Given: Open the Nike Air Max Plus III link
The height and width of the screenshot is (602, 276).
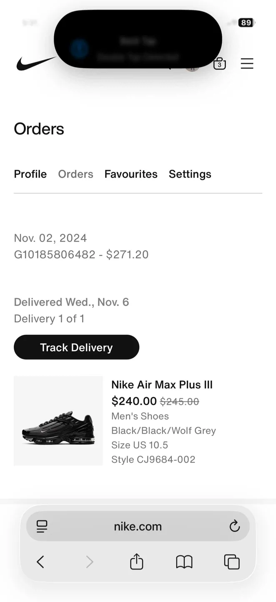Looking at the screenshot, I should coord(162,385).
